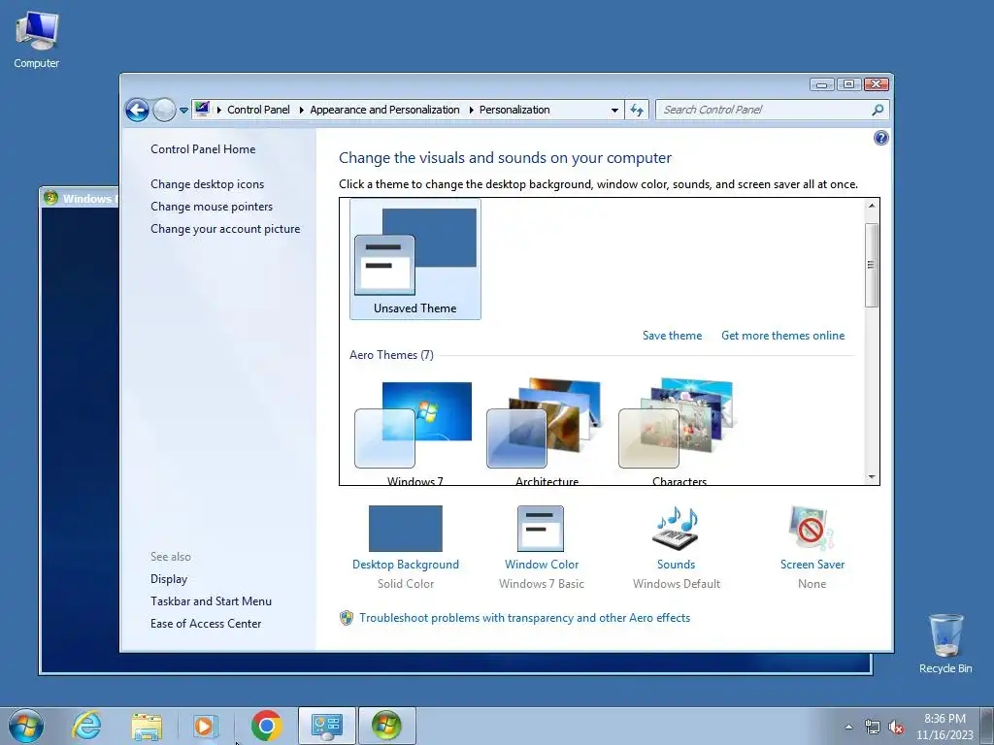The image size is (994, 745).
Task: Select the Characters Aero theme
Action: point(677,432)
